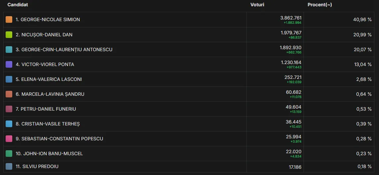
Task: Sort by the Voturi column header
Action: pyautogui.click(x=257, y=5)
